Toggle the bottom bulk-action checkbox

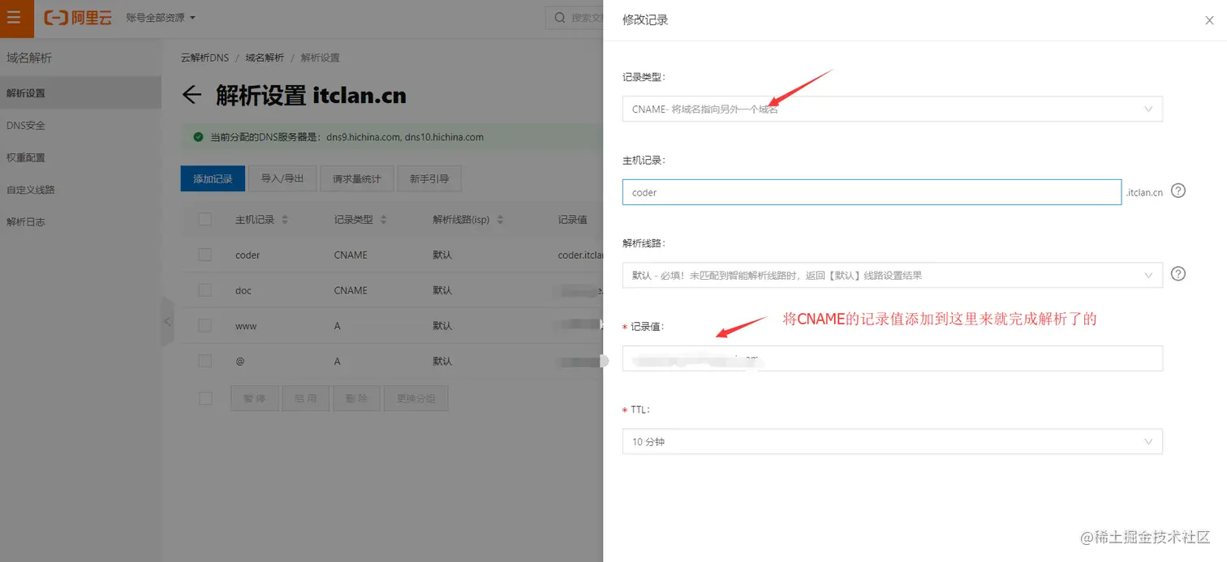pyautogui.click(x=205, y=398)
